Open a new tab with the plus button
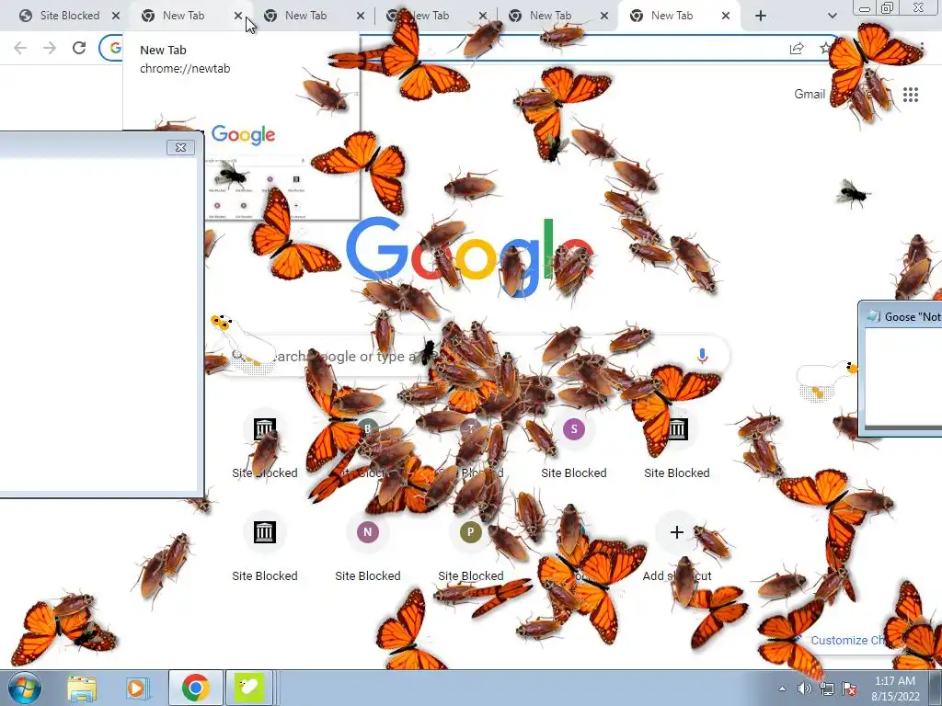The image size is (942, 706). [761, 16]
